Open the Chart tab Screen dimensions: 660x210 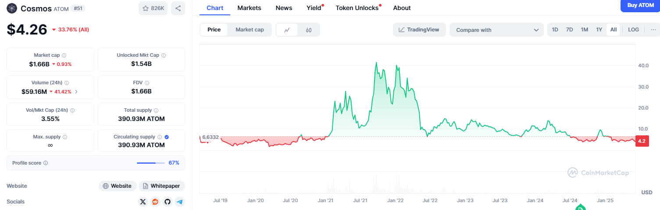[x=215, y=8]
